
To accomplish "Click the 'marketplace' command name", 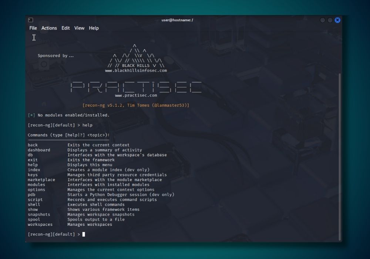I will click(x=41, y=180).
